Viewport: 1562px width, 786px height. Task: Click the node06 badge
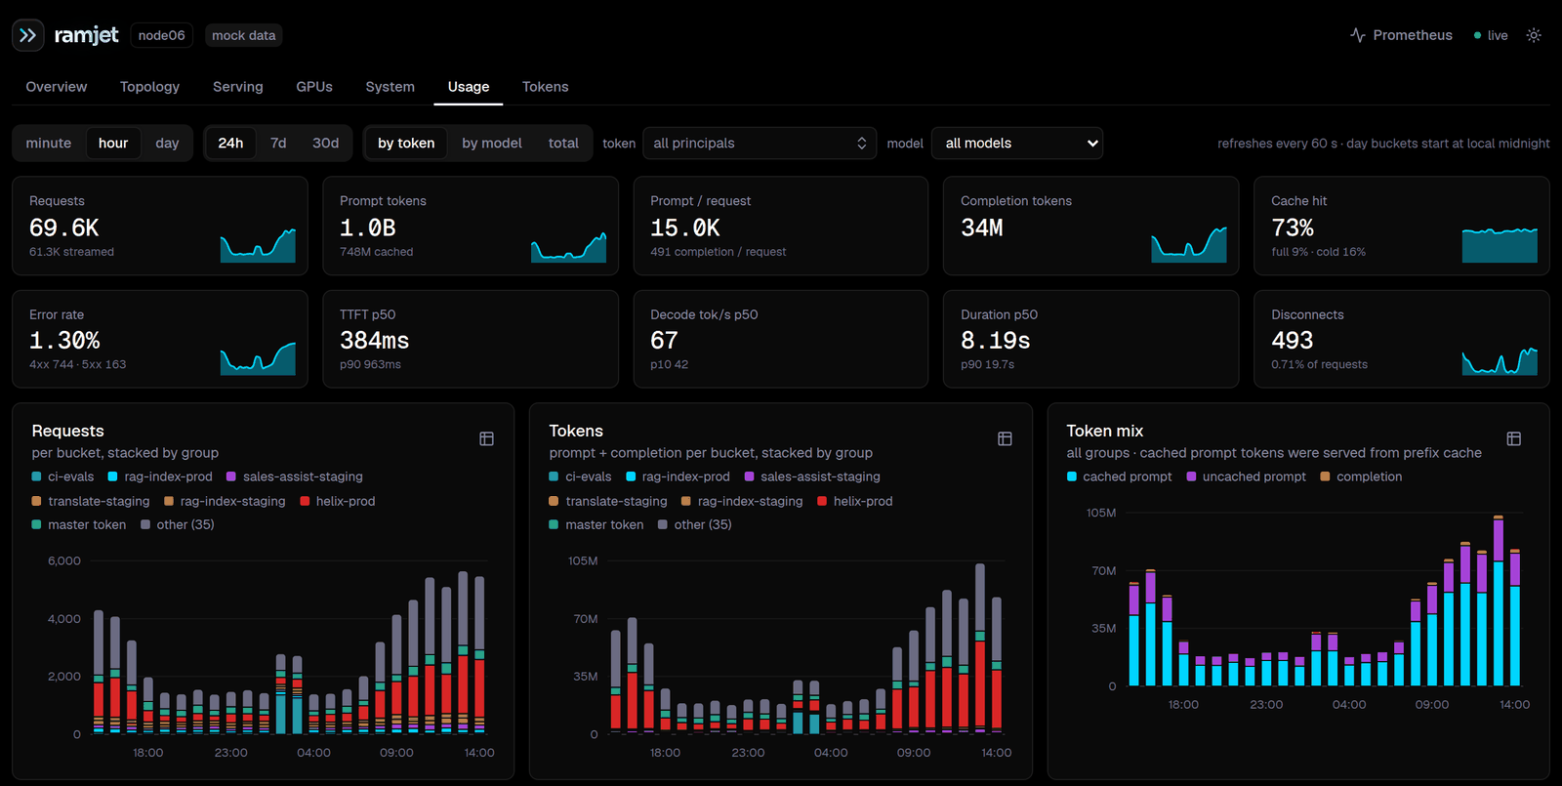click(x=162, y=35)
